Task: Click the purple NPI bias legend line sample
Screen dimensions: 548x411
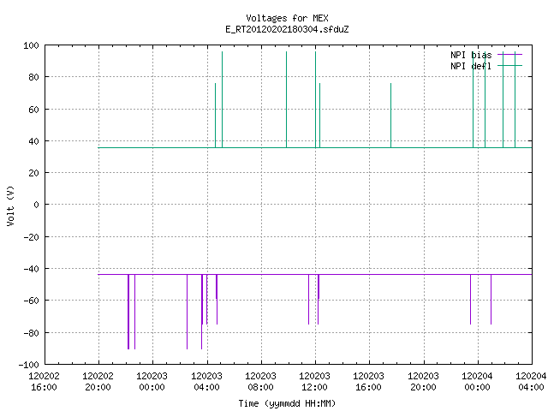Action: coord(509,55)
